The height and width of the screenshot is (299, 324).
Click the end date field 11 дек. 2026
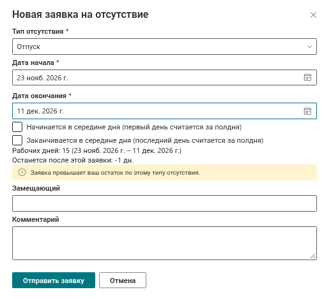click(164, 111)
